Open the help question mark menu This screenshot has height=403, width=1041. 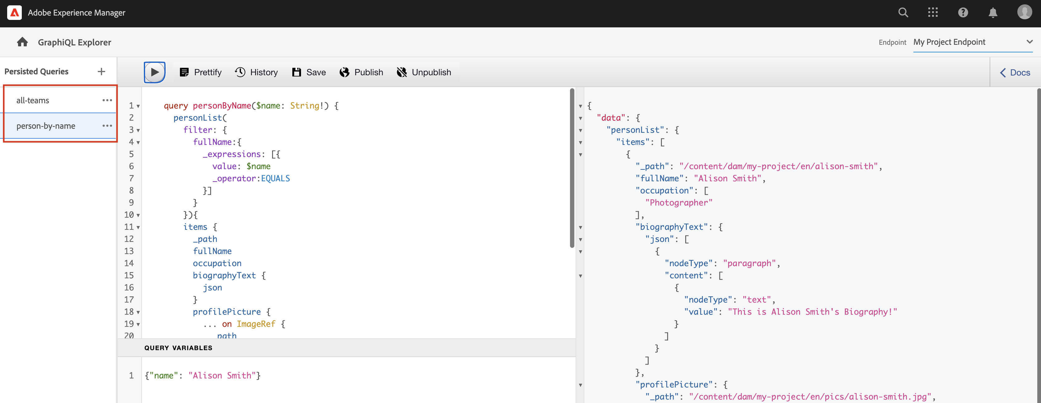[963, 12]
